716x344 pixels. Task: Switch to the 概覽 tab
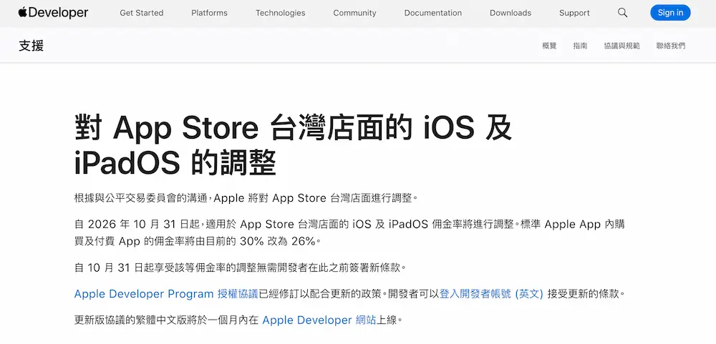pyautogui.click(x=549, y=46)
